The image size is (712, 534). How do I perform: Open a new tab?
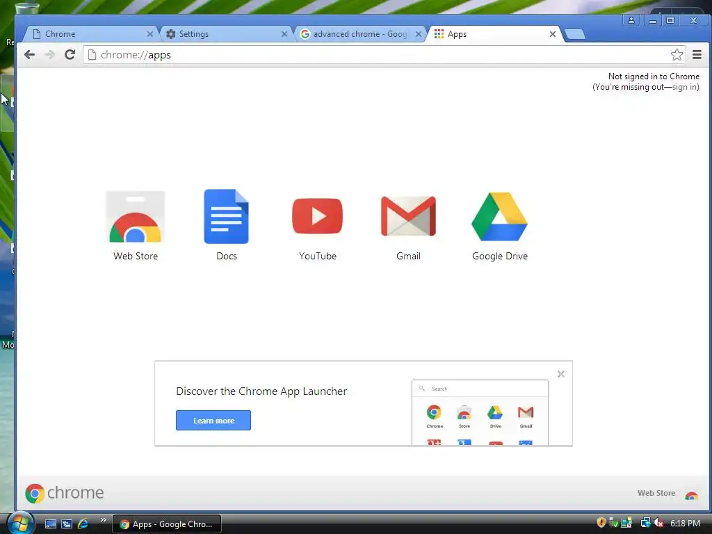tap(575, 34)
